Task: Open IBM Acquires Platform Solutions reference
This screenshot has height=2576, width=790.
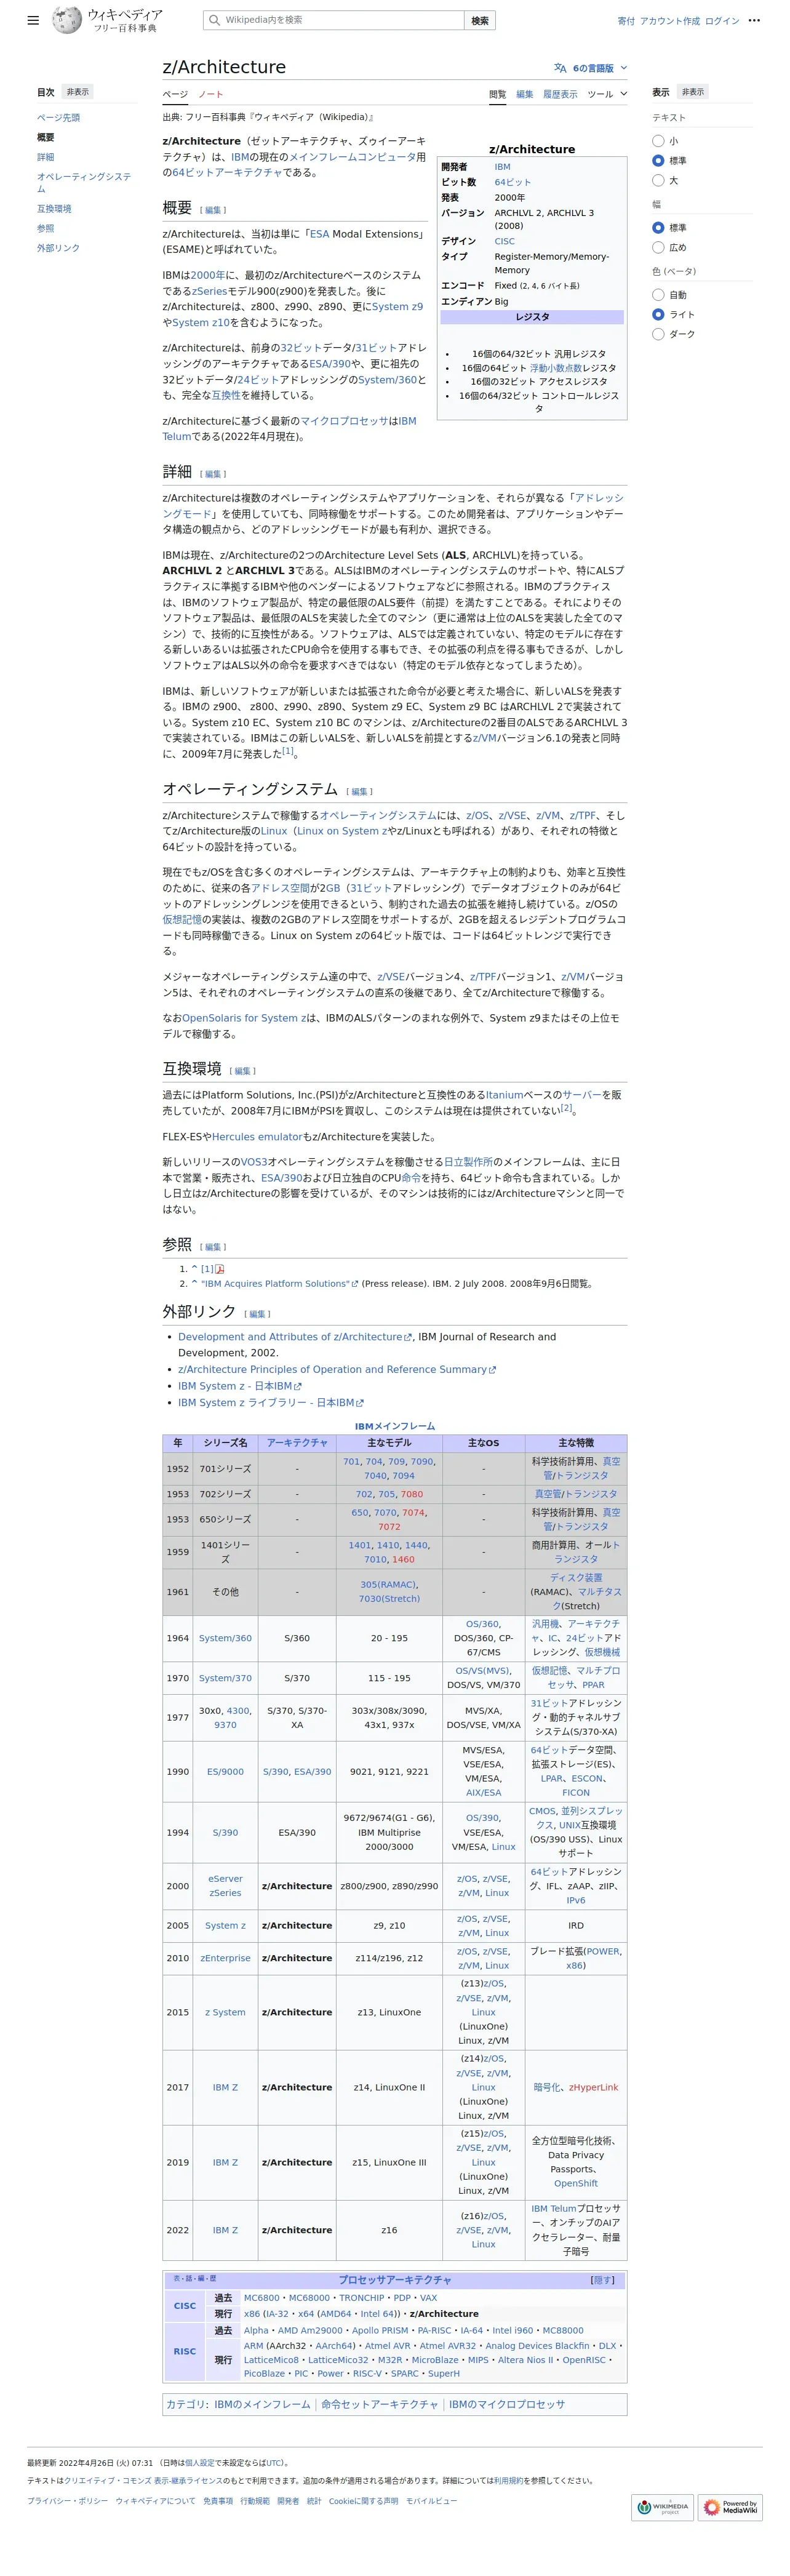Action: click(x=278, y=1284)
